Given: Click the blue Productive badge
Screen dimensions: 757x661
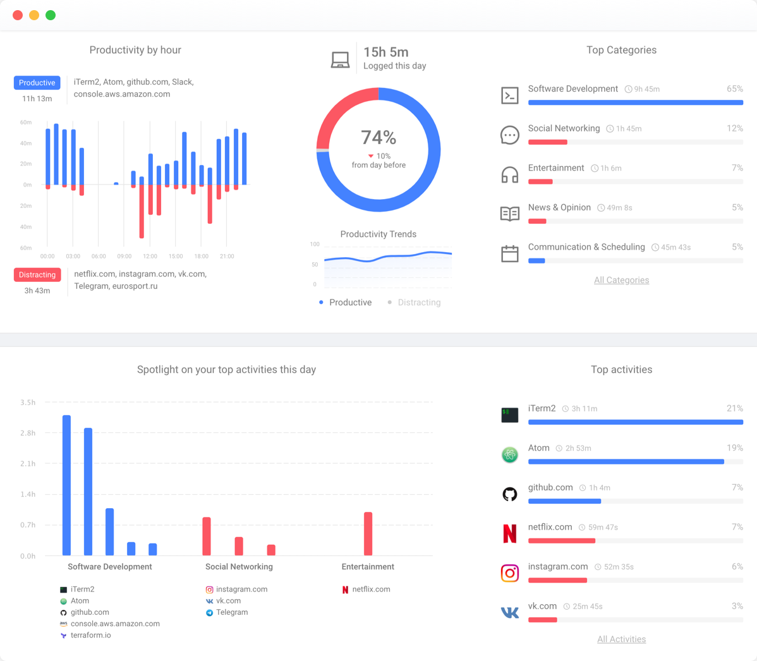Looking at the screenshot, I should tap(37, 83).
